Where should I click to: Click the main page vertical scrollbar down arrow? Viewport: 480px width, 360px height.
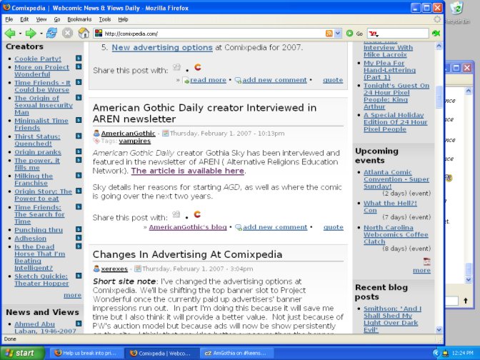pos(439,330)
